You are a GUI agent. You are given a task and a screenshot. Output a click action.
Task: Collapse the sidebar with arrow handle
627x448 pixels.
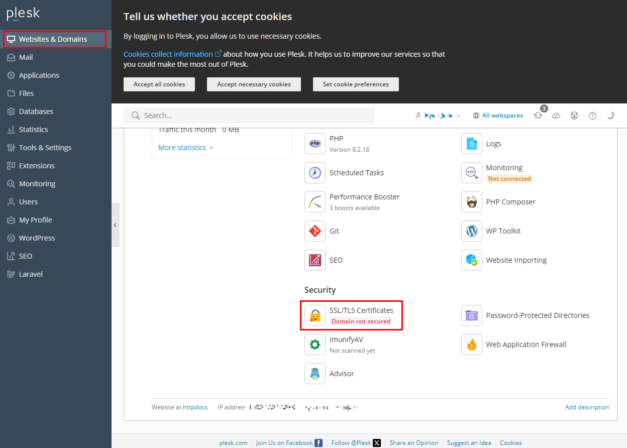point(116,225)
